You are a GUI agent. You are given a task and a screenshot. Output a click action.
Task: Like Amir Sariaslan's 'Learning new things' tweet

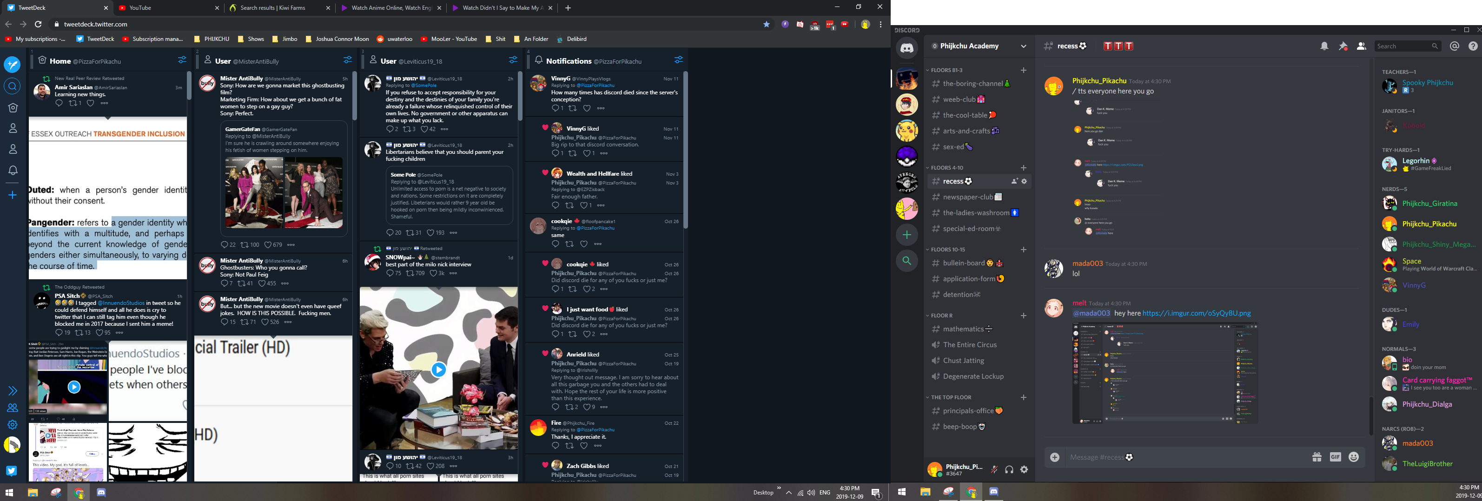coord(90,104)
